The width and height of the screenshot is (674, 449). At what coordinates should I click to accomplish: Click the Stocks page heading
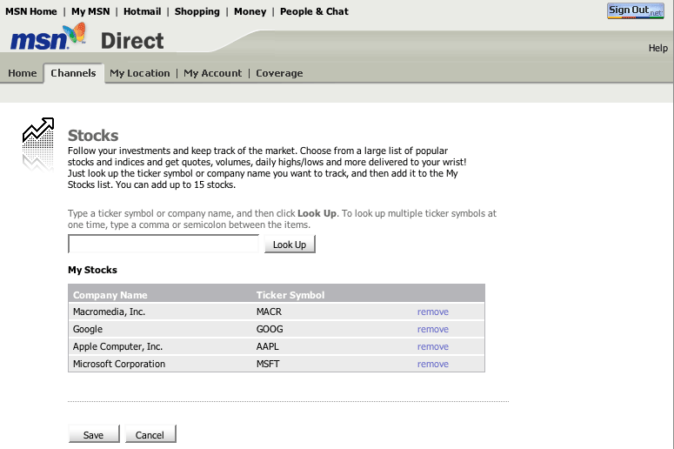[x=93, y=136]
